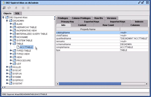151x97 pixels.
Task: Expand the SYSIBM schema node
Action: pos(7,77)
